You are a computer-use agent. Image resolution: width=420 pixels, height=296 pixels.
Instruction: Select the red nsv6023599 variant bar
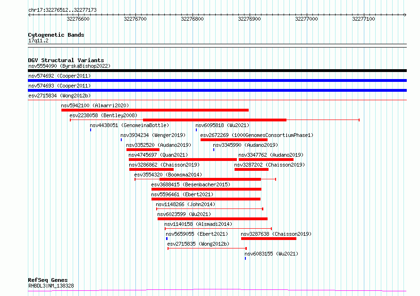(x=213, y=219)
